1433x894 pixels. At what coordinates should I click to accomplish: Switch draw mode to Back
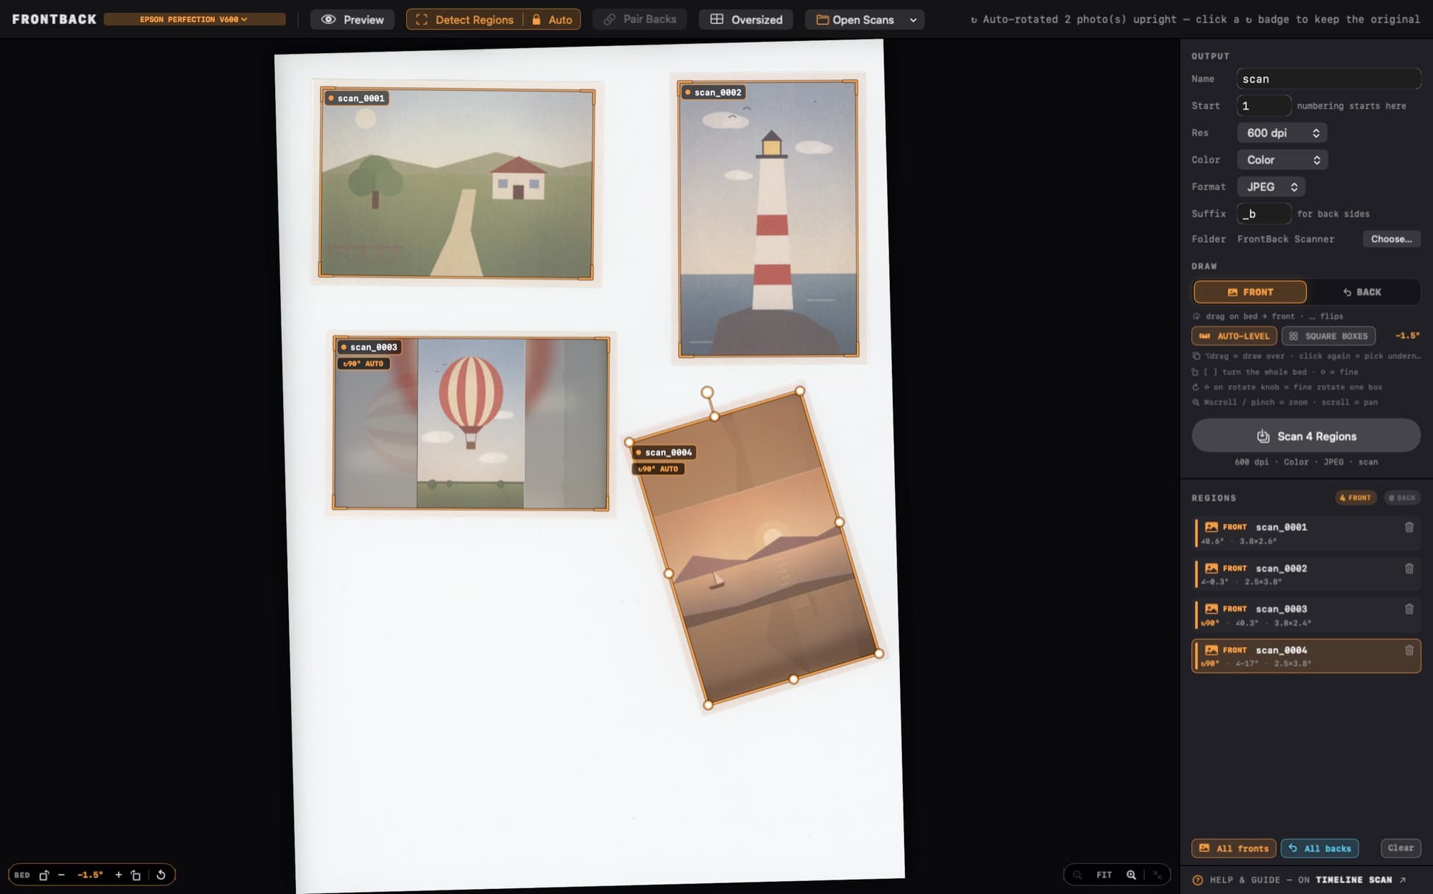(x=1362, y=292)
